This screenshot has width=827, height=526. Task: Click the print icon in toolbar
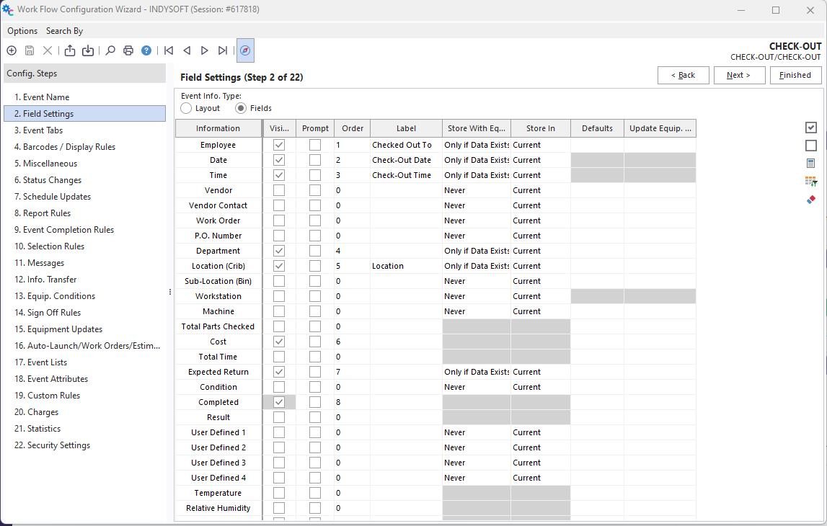click(x=128, y=50)
